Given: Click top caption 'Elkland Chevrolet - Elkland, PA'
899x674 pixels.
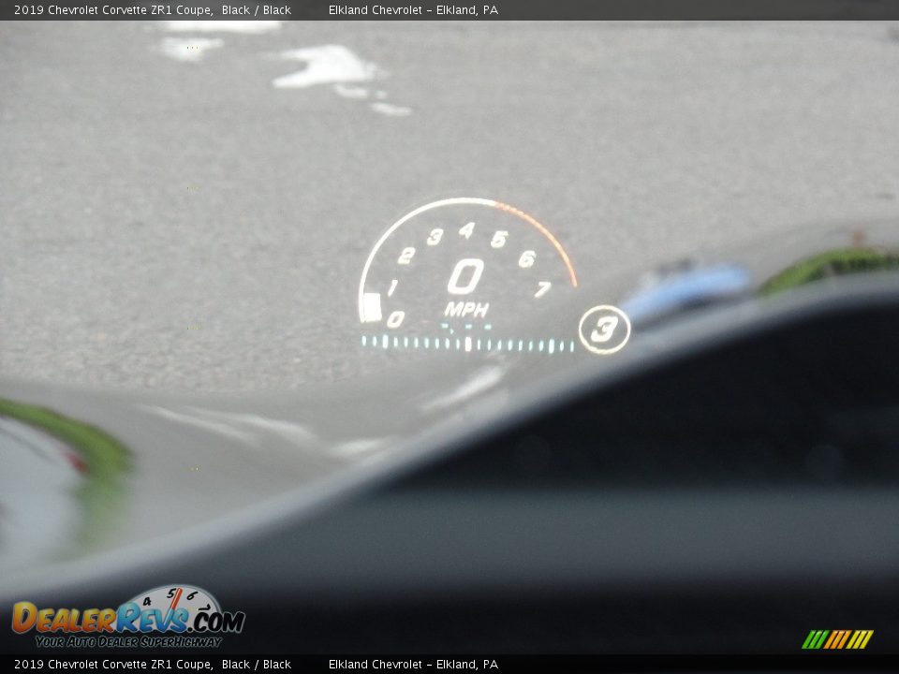Looking at the screenshot, I should click(413, 9).
